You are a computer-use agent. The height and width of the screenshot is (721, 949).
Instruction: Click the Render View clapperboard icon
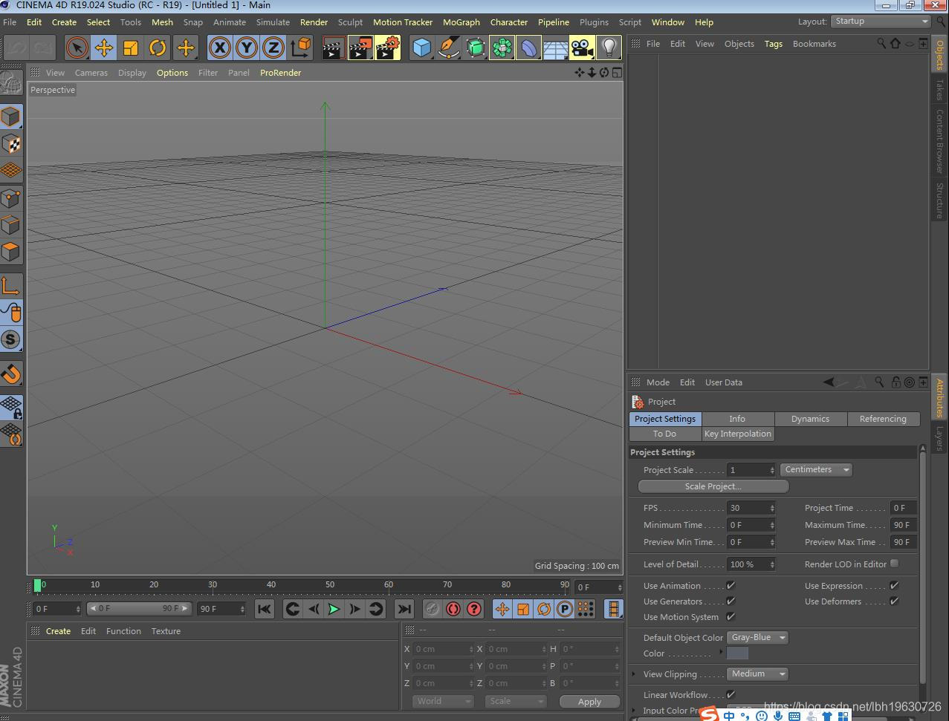333,48
